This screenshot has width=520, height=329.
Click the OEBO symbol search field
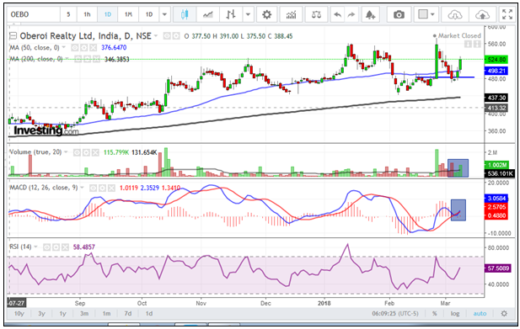33,14
